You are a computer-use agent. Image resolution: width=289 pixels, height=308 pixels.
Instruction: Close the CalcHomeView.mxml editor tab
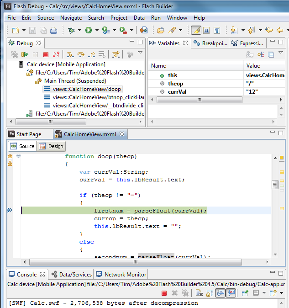[122, 134]
